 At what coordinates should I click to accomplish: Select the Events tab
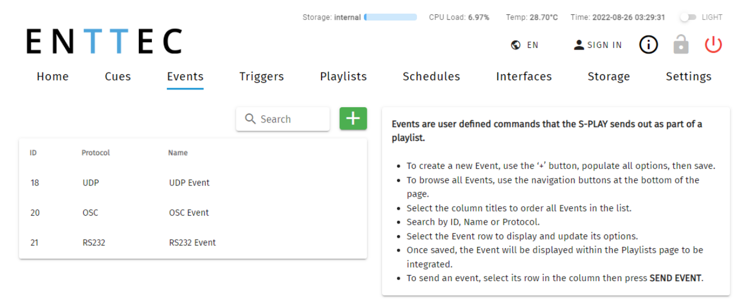(185, 76)
